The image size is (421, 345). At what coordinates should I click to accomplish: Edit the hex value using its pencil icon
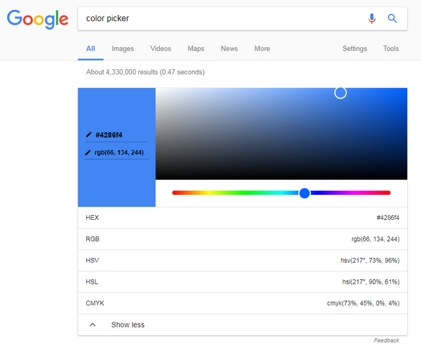pos(89,135)
